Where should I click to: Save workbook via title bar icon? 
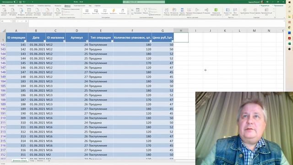click(20, 2)
